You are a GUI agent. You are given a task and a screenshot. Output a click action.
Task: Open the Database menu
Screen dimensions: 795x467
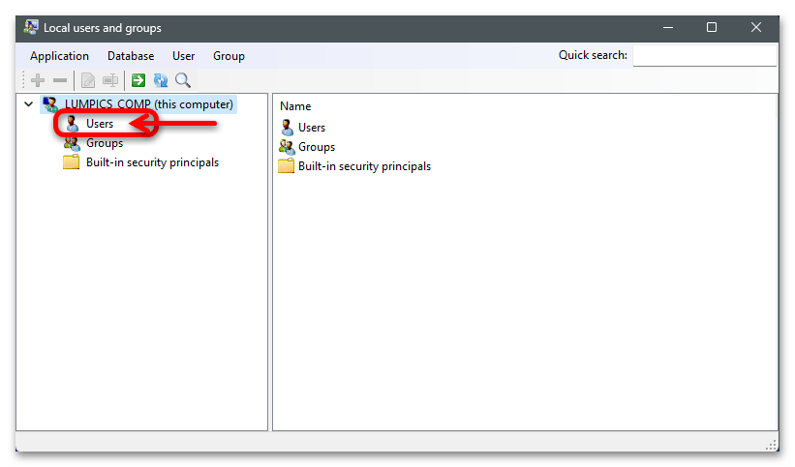point(131,56)
